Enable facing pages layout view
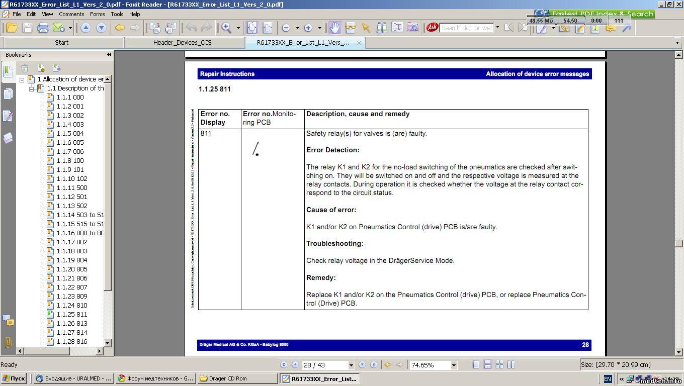684x386 pixels. pos(499,365)
